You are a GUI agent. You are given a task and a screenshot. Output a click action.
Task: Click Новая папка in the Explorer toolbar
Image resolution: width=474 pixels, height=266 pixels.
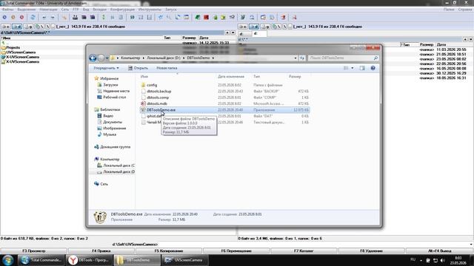pyautogui.click(x=167, y=68)
